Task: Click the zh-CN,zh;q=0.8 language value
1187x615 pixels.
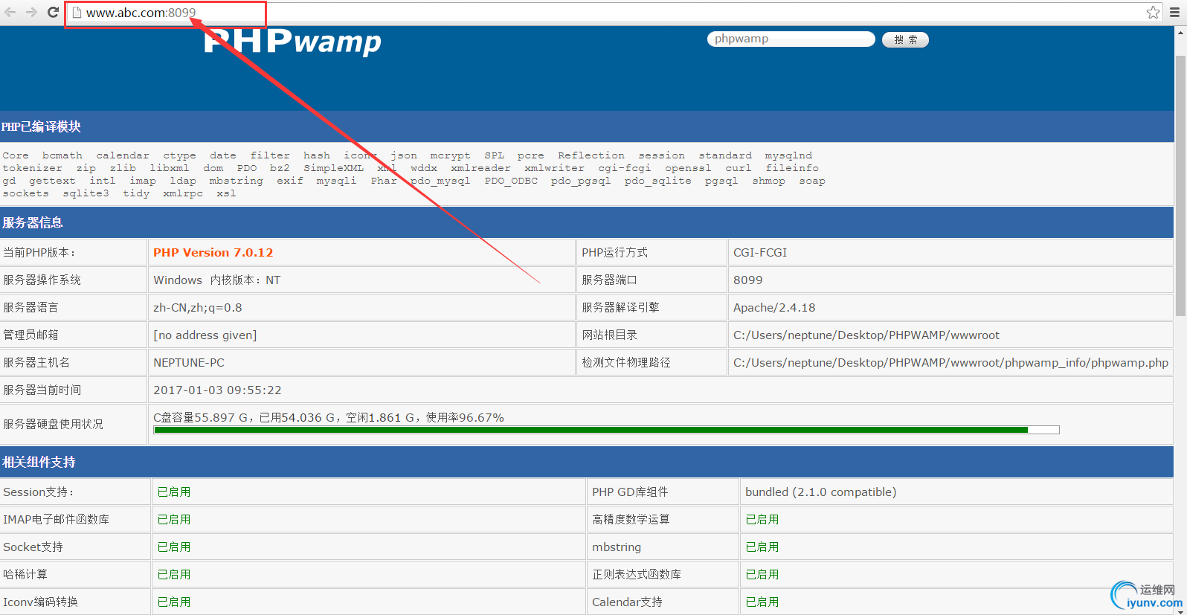Action: click(x=198, y=307)
